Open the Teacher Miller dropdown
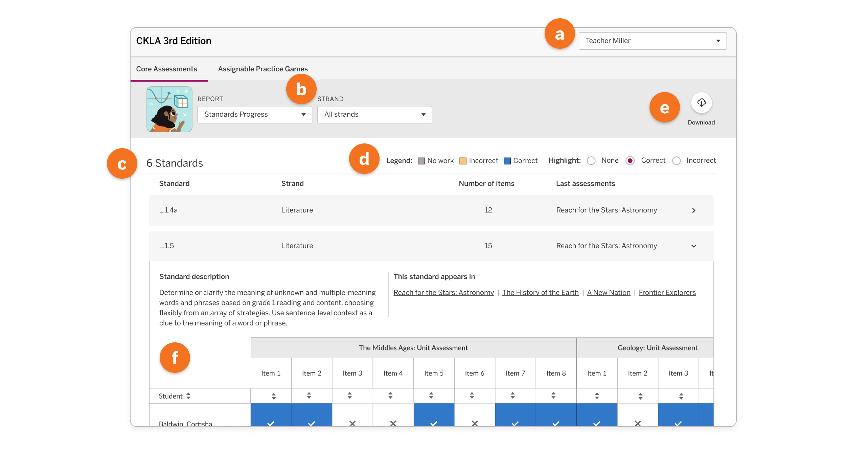The image size is (866, 454). pyautogui.click(x=653, y=41)
